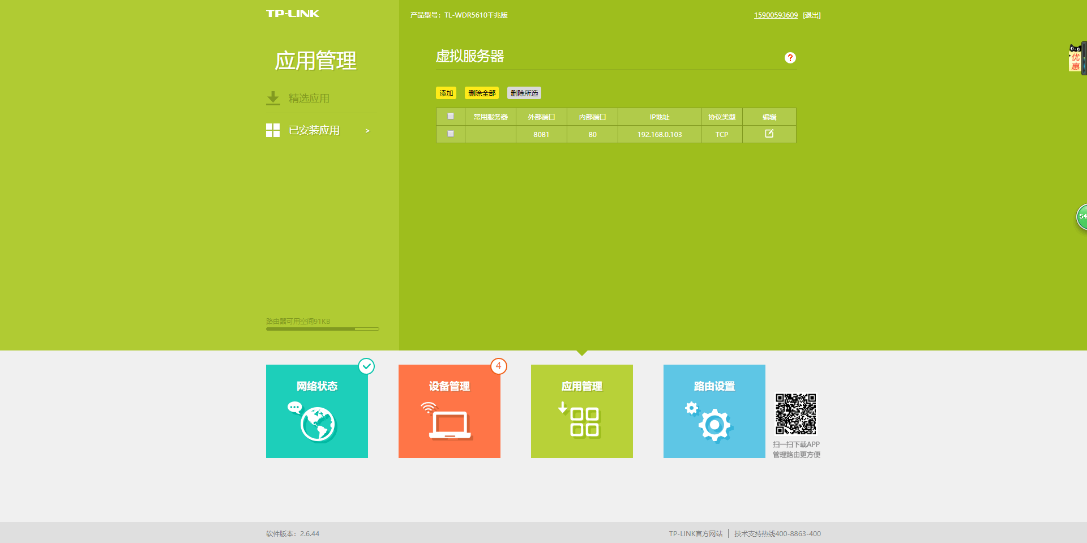Viewport: 1087px width, 543px height.
Task: Click the 精选应用 download icon
Action: point(273,98)
